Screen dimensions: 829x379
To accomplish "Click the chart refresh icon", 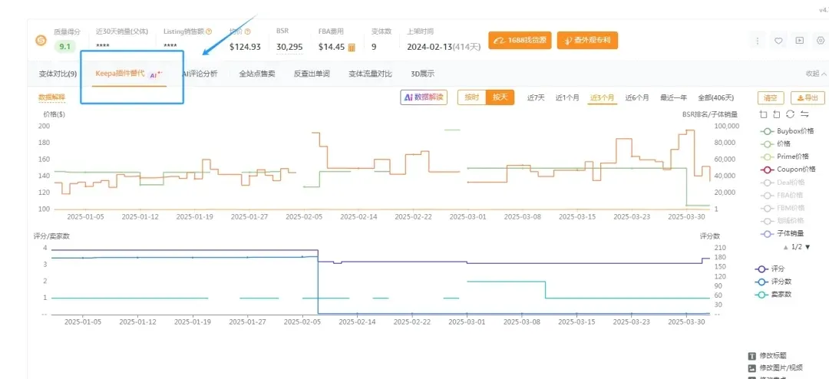I will [790, 114].
